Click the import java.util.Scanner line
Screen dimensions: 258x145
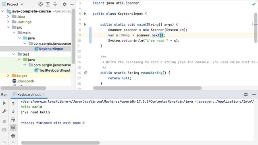point(117,3)
